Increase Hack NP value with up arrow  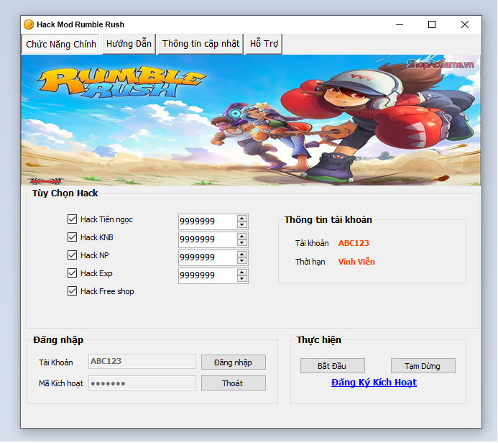click(242, 255)
